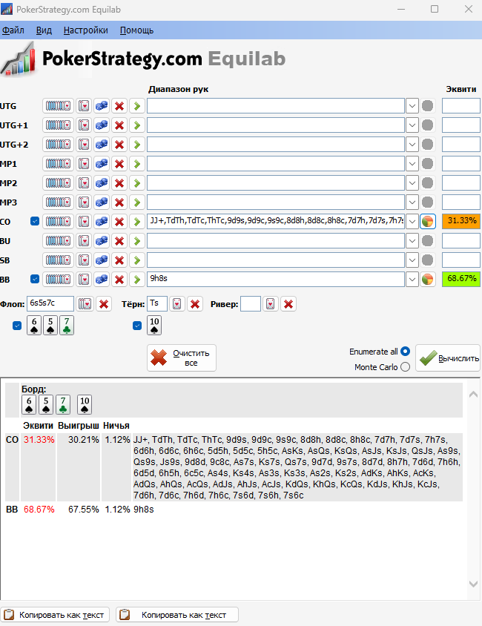The width and height of the screenshot is (482, 626).
Task: Click the empty Ривер input field
Action: [x=251, y=304]
